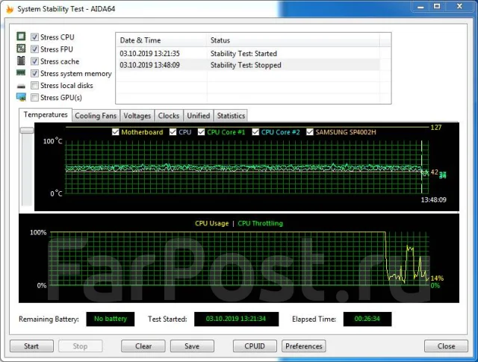Uncheck the Stress FPU checkbox

click(x=35, y=49)
